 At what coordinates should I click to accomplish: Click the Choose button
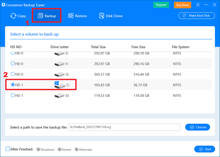pyautogui.click(x=197, y=127)
